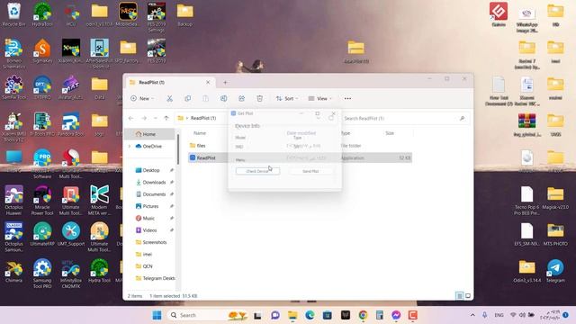Screen dimensions: 576x324
Task: Open InfinityBox CM2MTK desktop shortcut
Action: 71,274
